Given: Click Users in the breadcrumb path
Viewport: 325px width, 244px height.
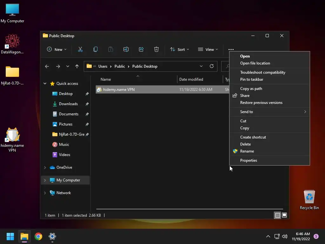Looking at the screenshot, I should [103, 66].
